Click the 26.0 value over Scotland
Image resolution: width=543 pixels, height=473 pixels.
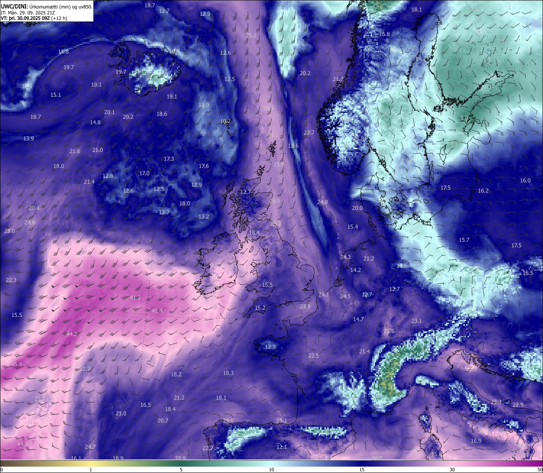274,201
